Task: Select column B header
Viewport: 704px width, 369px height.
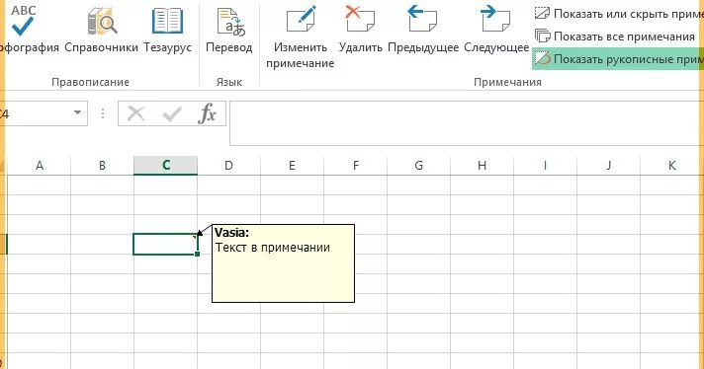Action: pyautogui.click(x=103, y=166)
